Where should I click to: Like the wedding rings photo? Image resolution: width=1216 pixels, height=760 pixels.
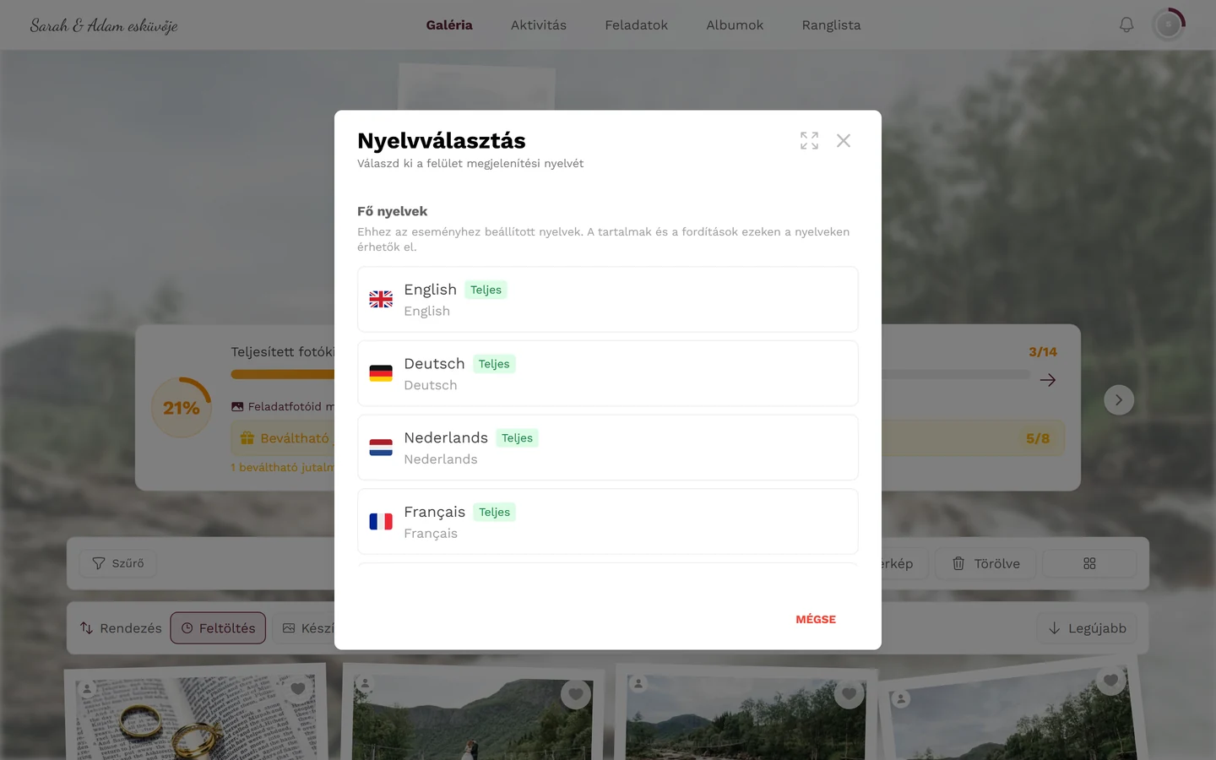[x=297, y=689]
